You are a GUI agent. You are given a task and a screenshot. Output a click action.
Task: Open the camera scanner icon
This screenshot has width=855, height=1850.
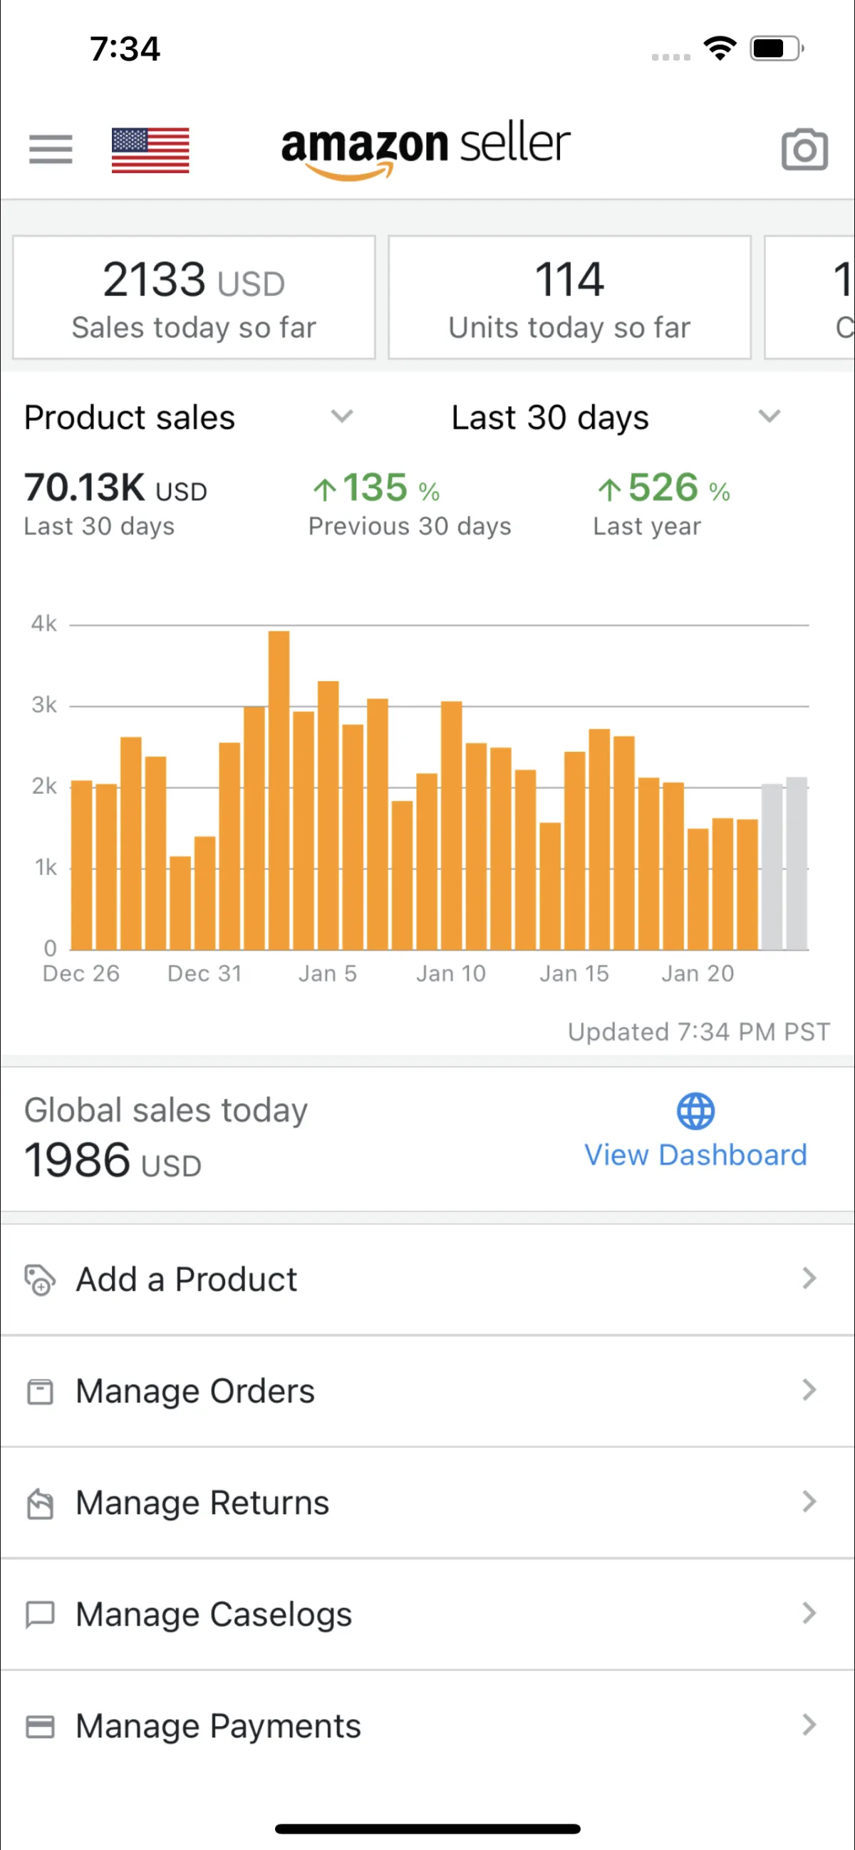(x=804, y=150)
